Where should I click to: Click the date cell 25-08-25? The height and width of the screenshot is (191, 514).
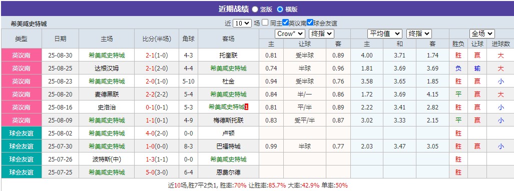coord(61,68)
